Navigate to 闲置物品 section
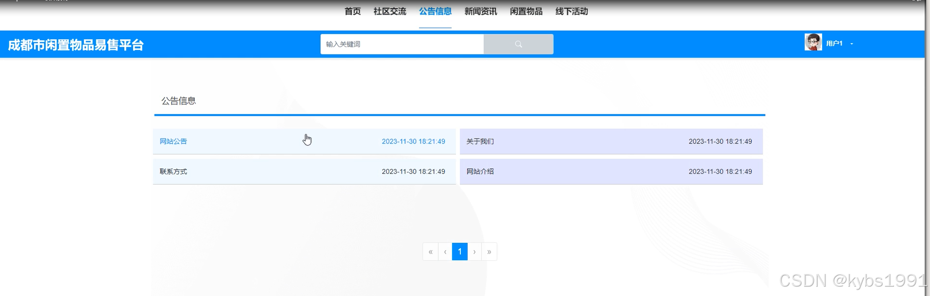This screenshot has width=930, height=296. click(526, 11)
